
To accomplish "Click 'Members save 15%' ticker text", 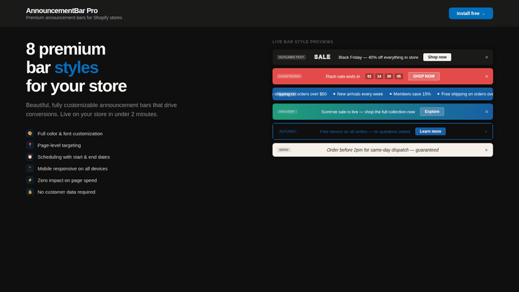I will click(412, 94).
